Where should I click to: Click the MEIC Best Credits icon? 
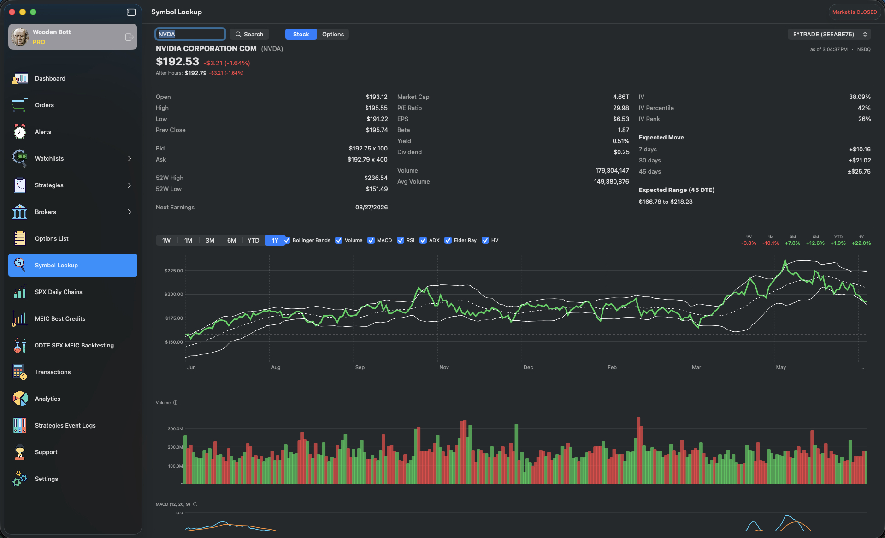click(20, 318)
